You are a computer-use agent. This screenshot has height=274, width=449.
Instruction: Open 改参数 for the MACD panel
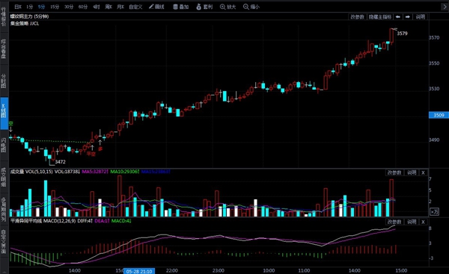(394, 222)
